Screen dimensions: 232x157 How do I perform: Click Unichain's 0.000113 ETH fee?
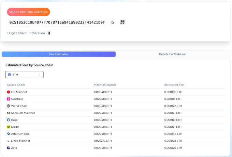[x=173, y=99]
